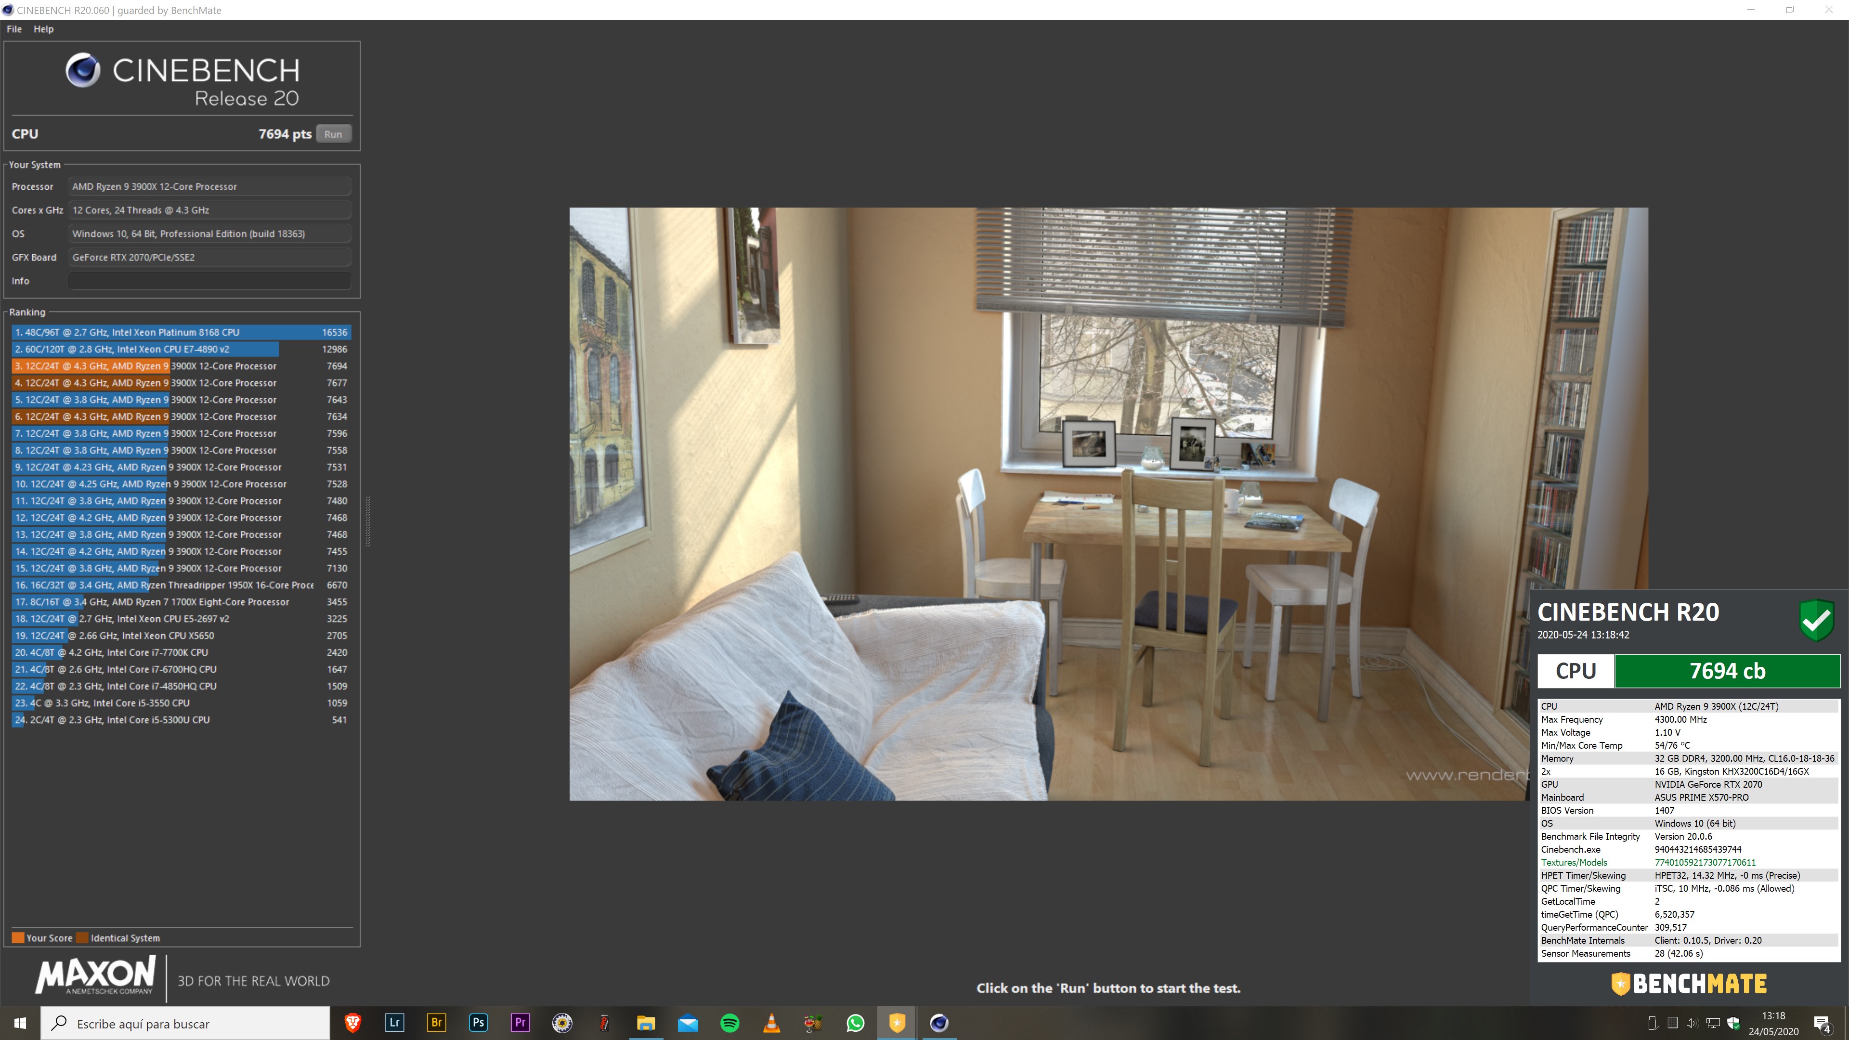This screenshot has height=1040, width=1849.
Task: Click the Mainboard ASUS PRIME X570-PRO value
Action: coord(1701,797)
